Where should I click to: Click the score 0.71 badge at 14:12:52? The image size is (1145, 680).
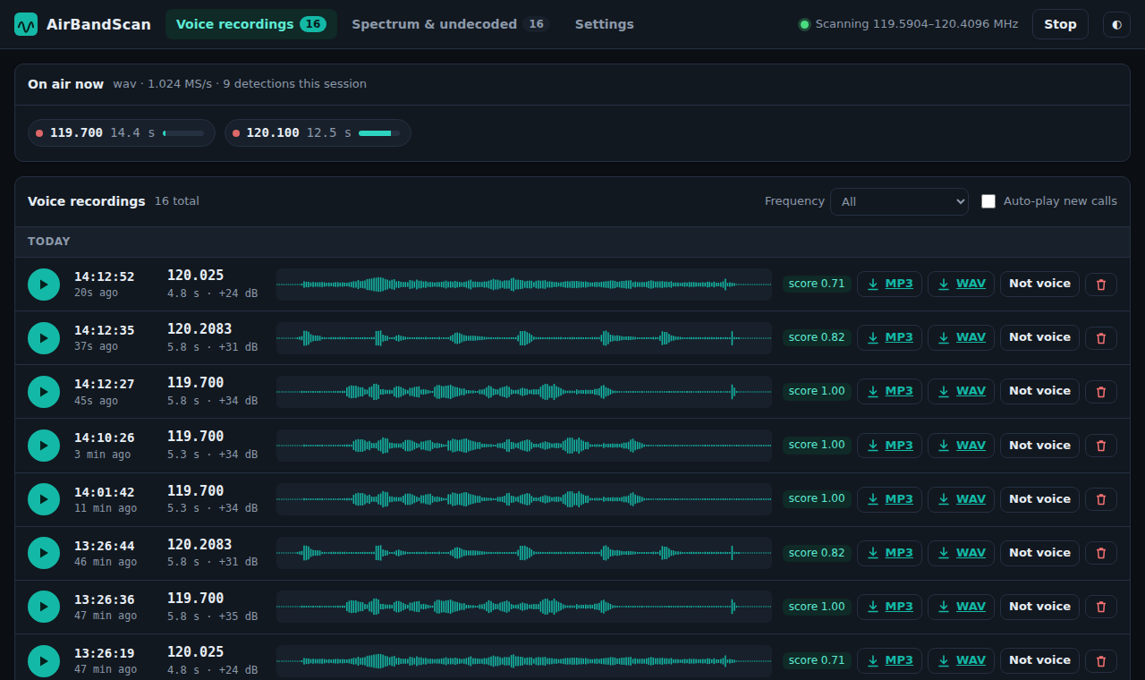pyautogui.click(x=817, y=284)
